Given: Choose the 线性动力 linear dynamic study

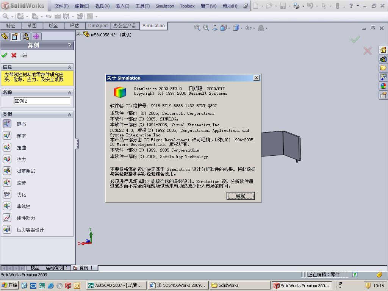Looking at the screenshot, I should 7,218.
